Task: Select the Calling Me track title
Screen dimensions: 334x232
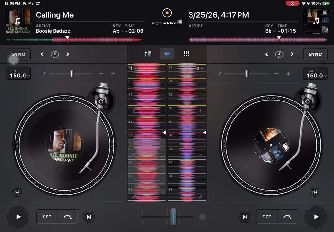Action: click(x=54, y=15)
